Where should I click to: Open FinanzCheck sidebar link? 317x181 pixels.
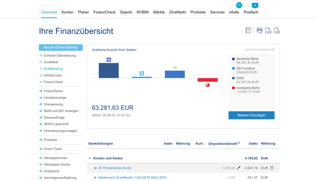53,82
